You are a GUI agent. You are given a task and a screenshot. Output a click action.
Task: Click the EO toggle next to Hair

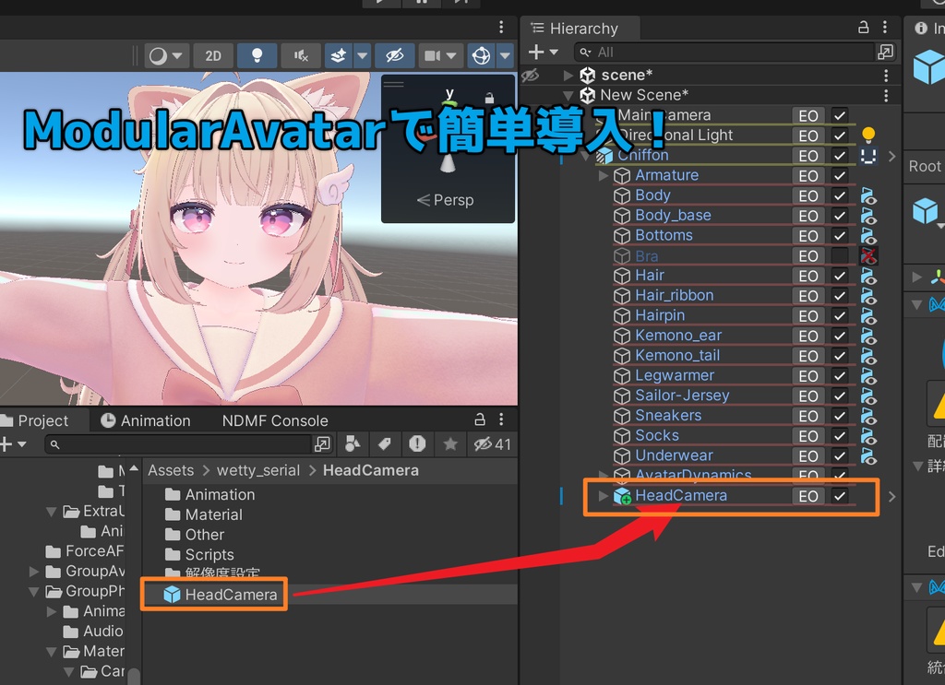coord(808,275)
